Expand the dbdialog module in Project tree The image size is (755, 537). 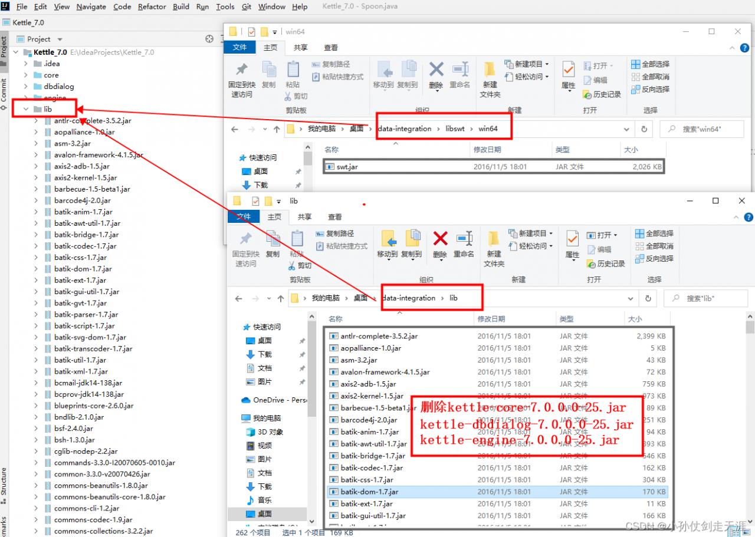pos(25,86)
